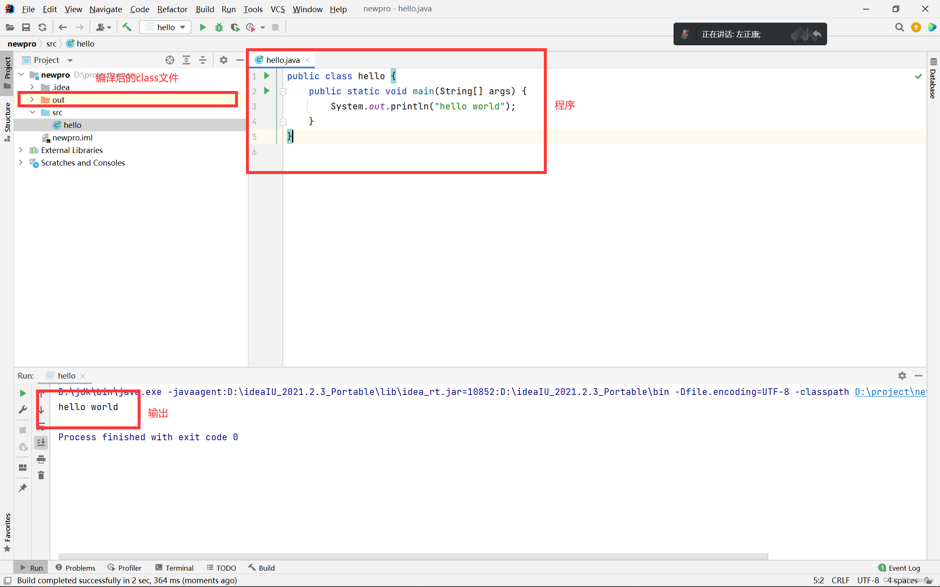This screenshot has width=940, height=587.
Task: Hide the Project tool window
Action: 240,60
